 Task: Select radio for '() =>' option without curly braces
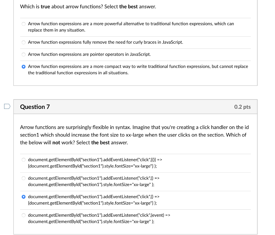(x=24, y=178)
